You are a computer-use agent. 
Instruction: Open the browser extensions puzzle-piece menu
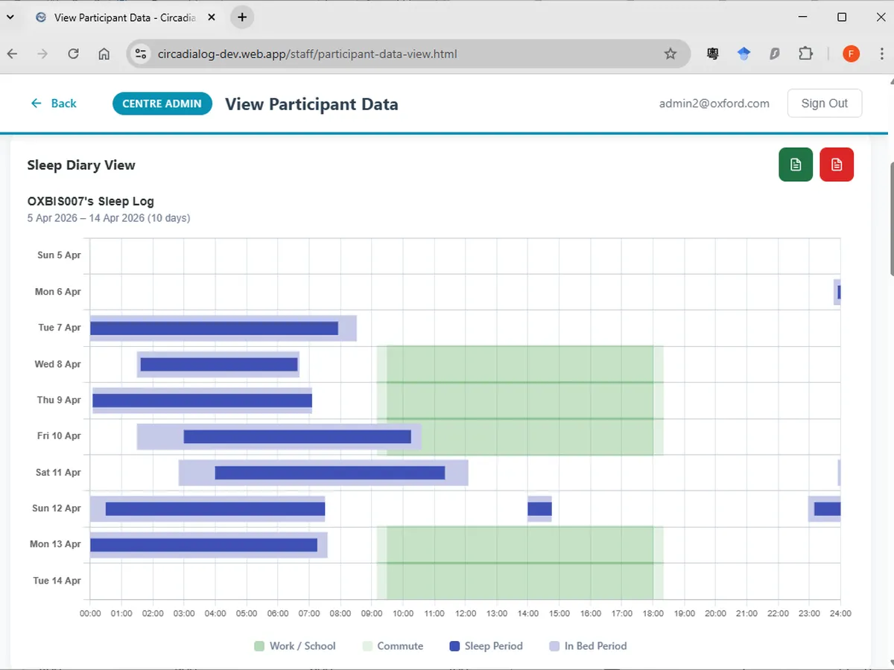(x=805, y=54)
